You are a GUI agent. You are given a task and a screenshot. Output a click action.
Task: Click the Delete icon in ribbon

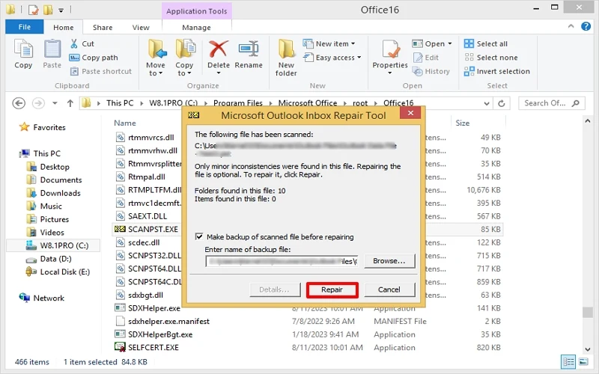(x=219, y=52)
